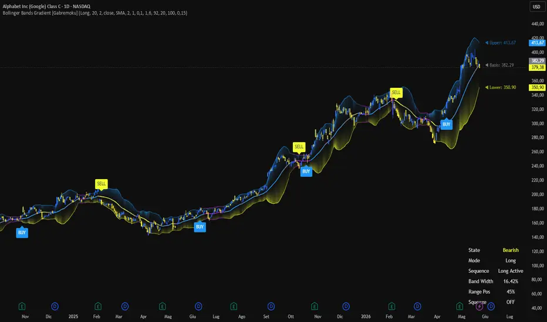Open the earnings marker above Nov 2025
Screen dimensions: 547x322
(x=315, y=306)
